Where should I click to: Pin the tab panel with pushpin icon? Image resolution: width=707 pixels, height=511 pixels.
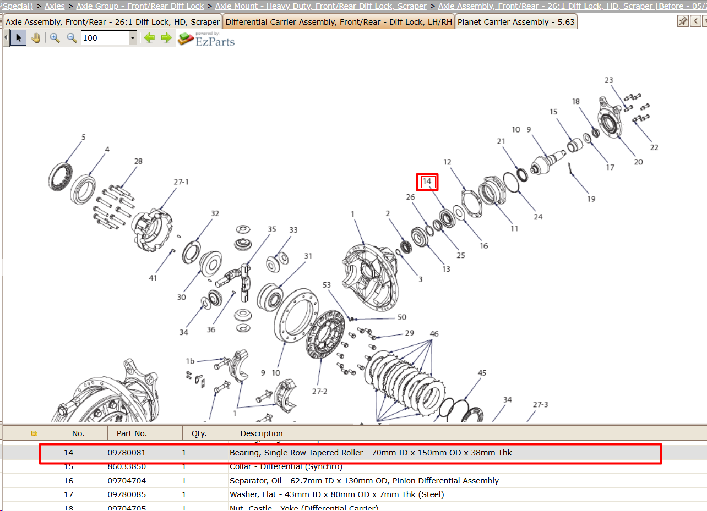pos(683,21)
